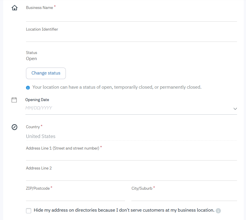Click the Opening Date label
Screen dimensions: 246x220
(37, 100)
